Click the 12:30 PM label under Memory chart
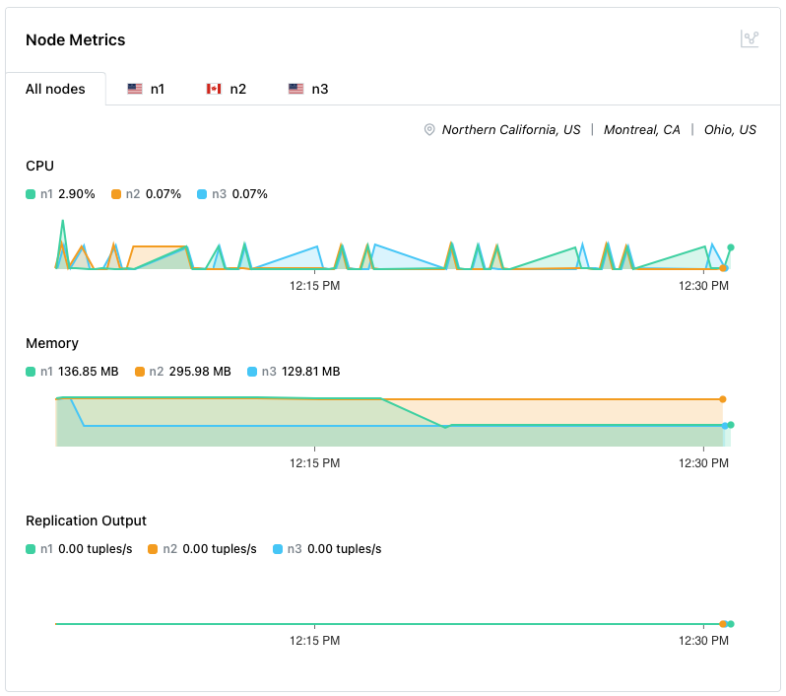Image resolution: width=786 pixels, height=696 pixels. (704, 463)
